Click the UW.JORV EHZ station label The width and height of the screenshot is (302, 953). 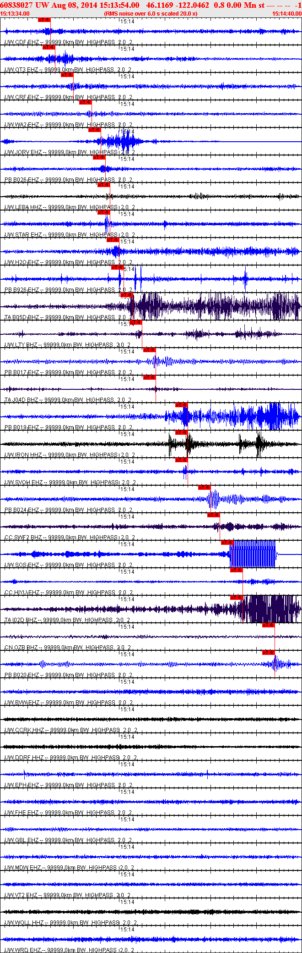[23, 152]
